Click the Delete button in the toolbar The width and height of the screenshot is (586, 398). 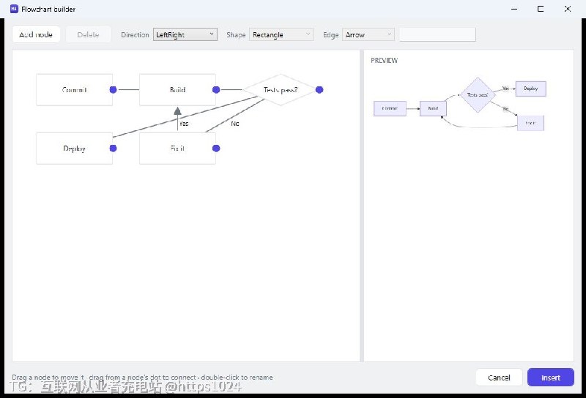point(88,34)
